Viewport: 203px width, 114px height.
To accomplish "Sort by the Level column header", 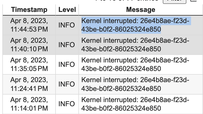I will coord(67,10).
